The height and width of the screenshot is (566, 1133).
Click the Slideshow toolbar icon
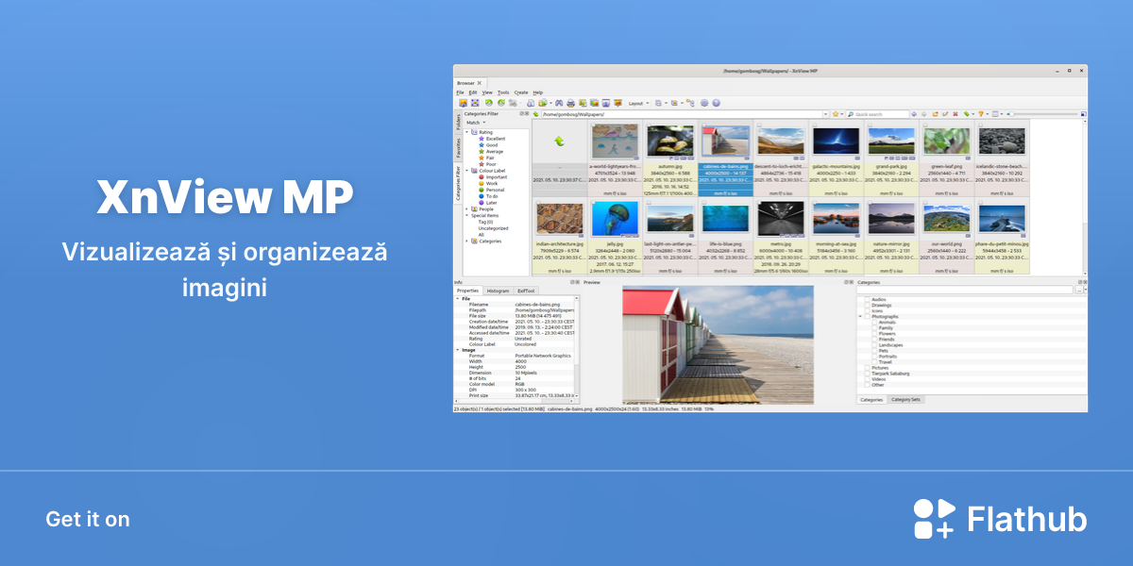coord(617,103)
